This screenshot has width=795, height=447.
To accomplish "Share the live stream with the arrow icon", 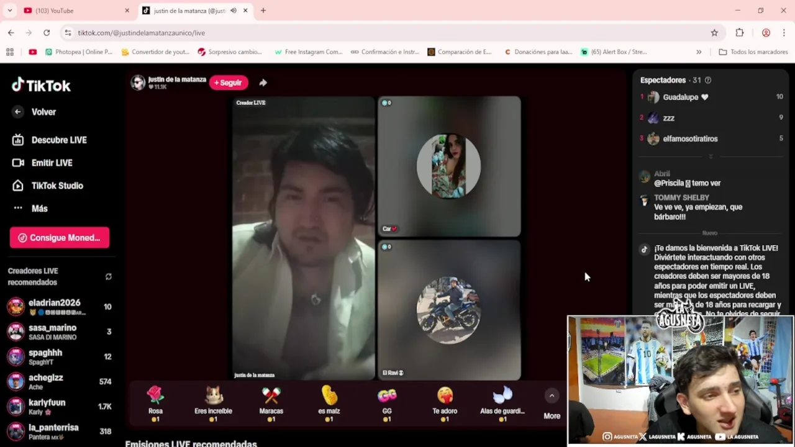I will coord(263,83).
